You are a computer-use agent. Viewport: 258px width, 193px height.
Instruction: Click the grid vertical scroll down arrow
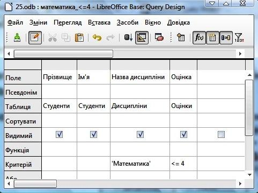249,175
